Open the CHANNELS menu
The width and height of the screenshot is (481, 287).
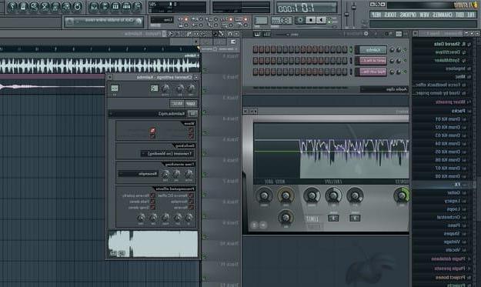(x=443, y=15)
